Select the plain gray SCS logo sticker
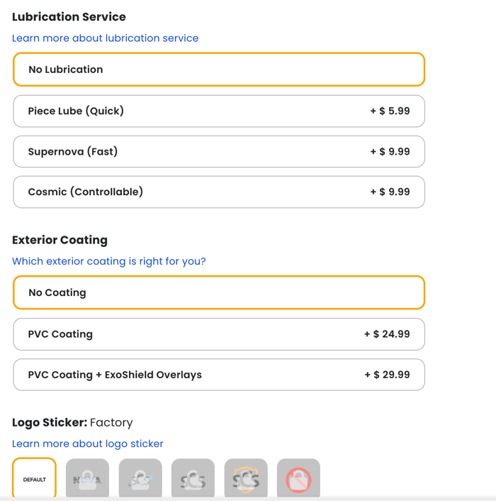The width and height of the screenshot is (496, 501). pos(193,479)
